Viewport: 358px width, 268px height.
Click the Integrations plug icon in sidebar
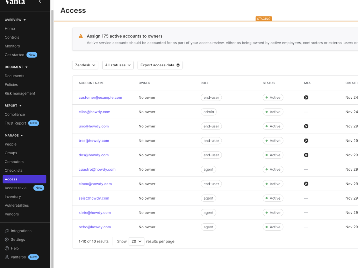[x=7, y=231]
